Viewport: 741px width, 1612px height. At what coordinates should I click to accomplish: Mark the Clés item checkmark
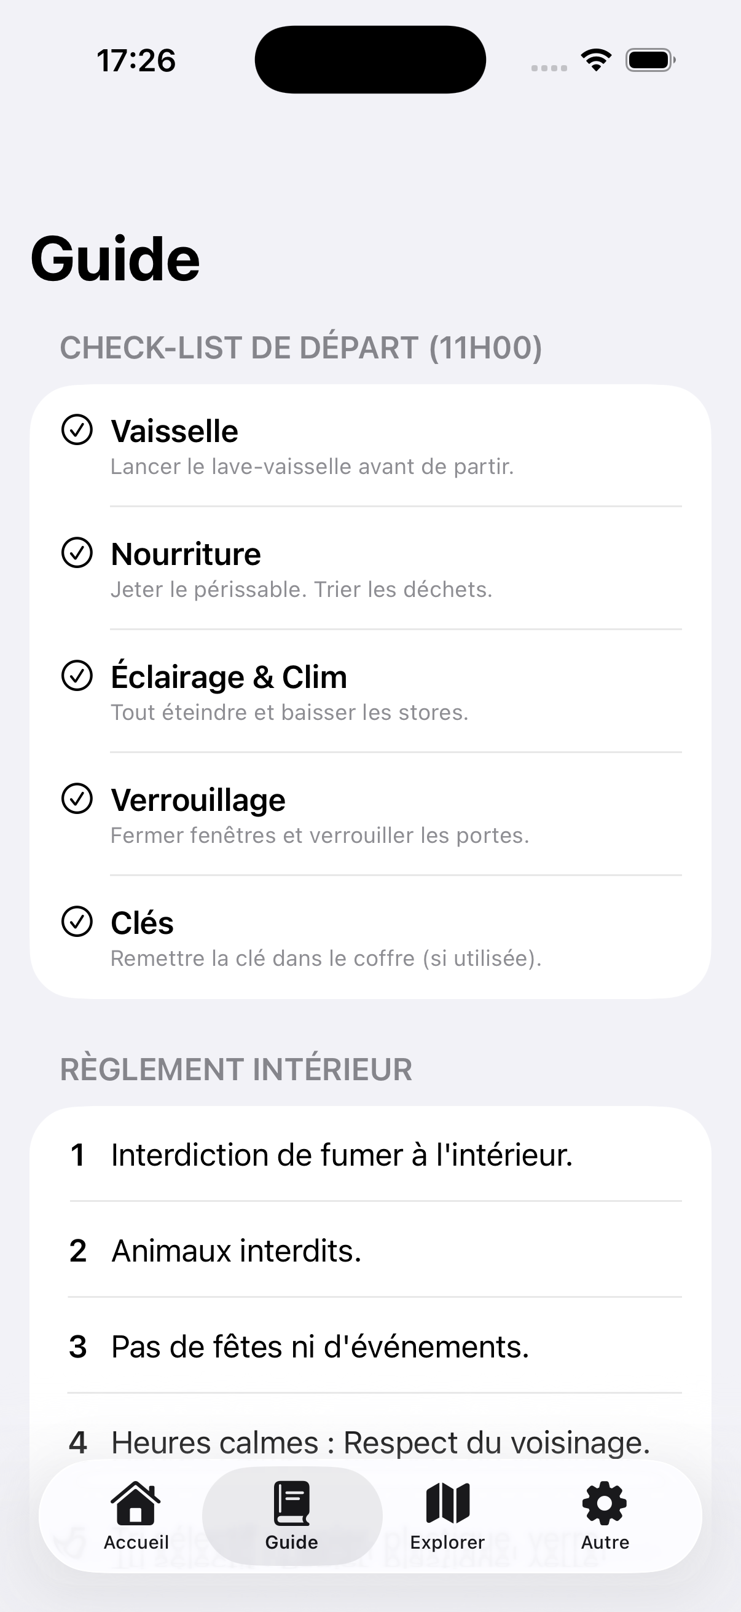click(x=77, y=922)
